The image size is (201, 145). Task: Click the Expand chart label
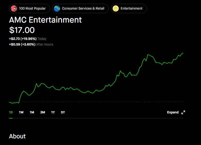tap(173, 112)
